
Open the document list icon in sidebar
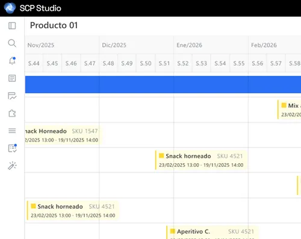click(x=12, y=78)
